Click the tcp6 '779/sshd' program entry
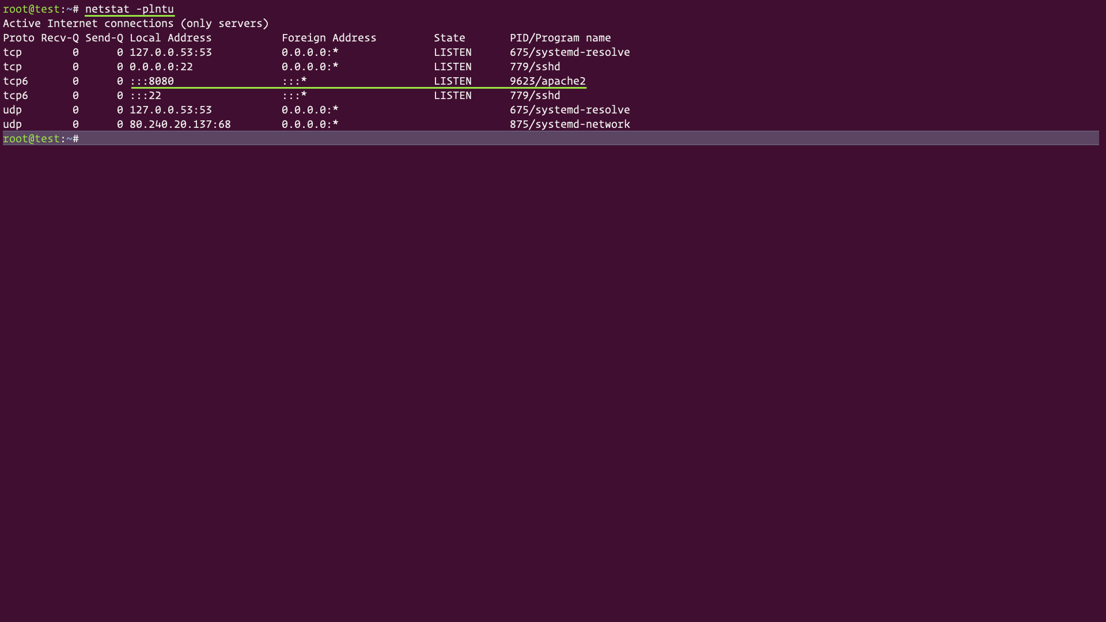 coord(535,96)
